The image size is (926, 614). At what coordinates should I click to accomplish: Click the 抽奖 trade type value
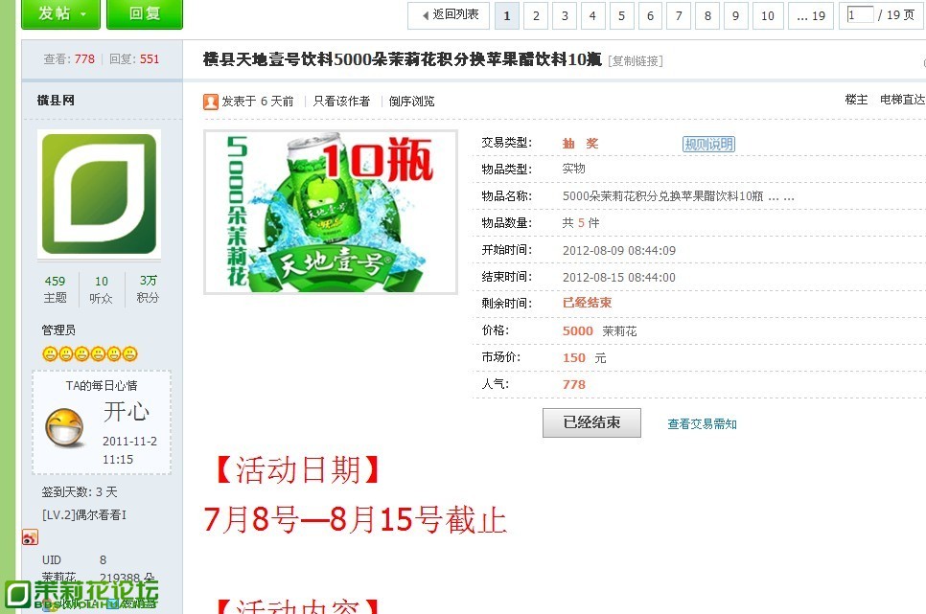coord(581,144)
